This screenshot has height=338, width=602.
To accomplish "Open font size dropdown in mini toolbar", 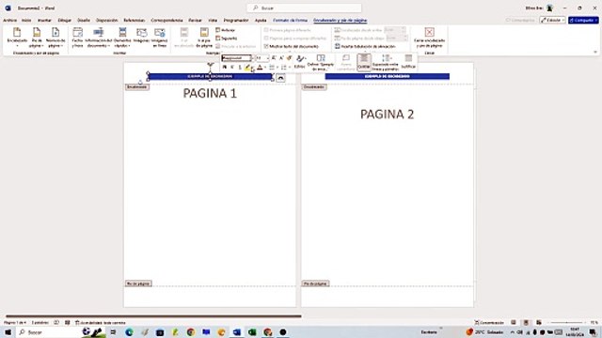I will pyautogui.click(x=267, y=58).
